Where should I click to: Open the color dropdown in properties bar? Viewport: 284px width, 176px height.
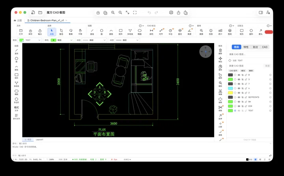point(62,40)
